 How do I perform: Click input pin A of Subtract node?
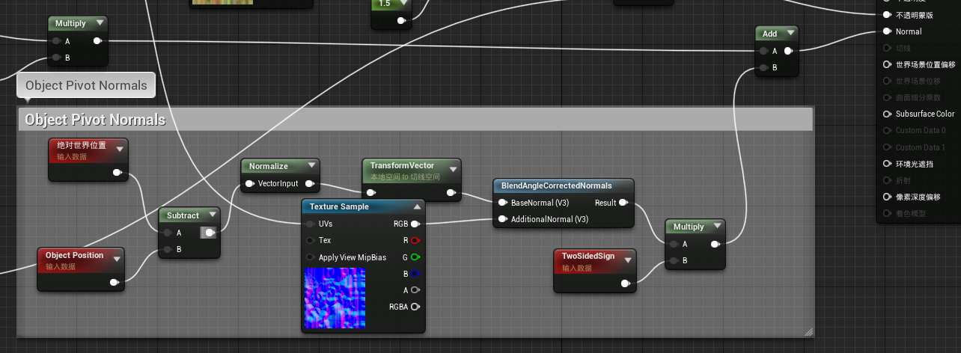pyautogui.click(x=168, y=233)
